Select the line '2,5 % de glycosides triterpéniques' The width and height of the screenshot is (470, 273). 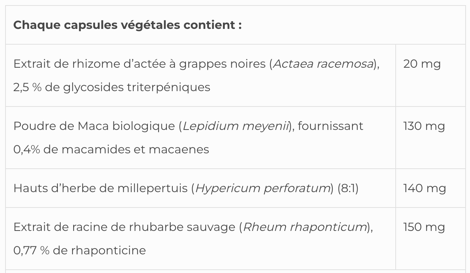point(112,87)
